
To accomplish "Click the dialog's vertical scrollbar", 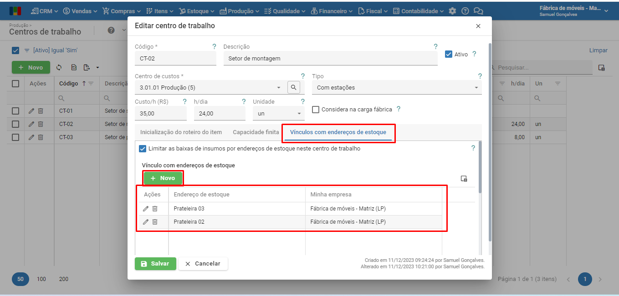I will click(490, 136).
